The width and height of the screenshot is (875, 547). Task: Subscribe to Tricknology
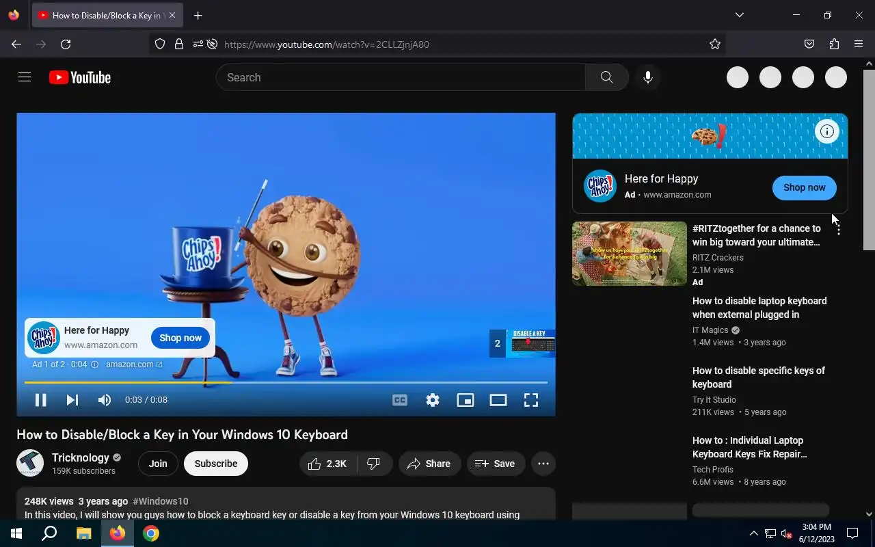216,464
